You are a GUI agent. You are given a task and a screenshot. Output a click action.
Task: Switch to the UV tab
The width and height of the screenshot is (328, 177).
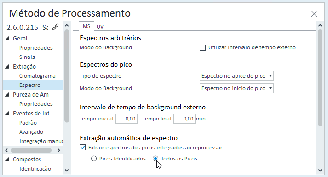pos(100,27)
